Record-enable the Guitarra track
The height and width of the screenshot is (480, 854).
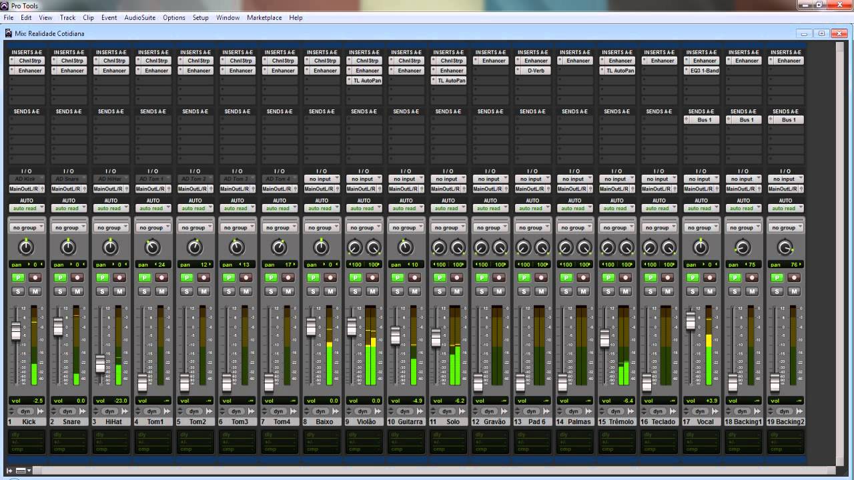tap(414, 277)
